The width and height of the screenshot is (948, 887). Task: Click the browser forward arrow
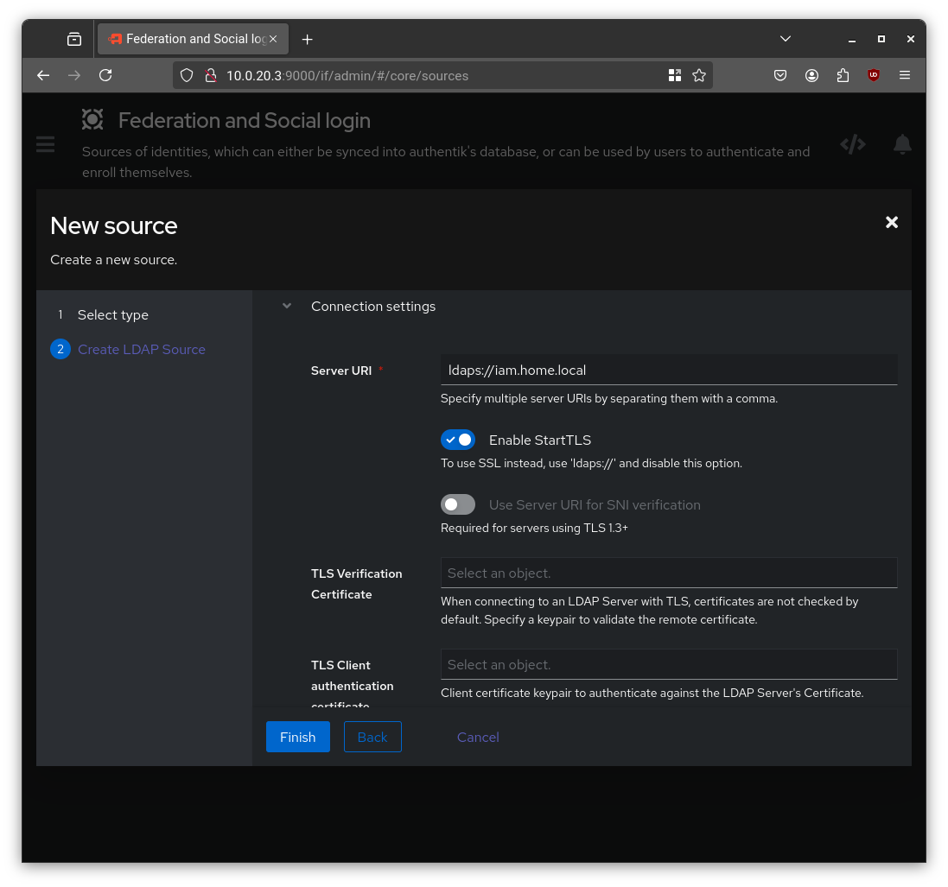coord(74,75)
